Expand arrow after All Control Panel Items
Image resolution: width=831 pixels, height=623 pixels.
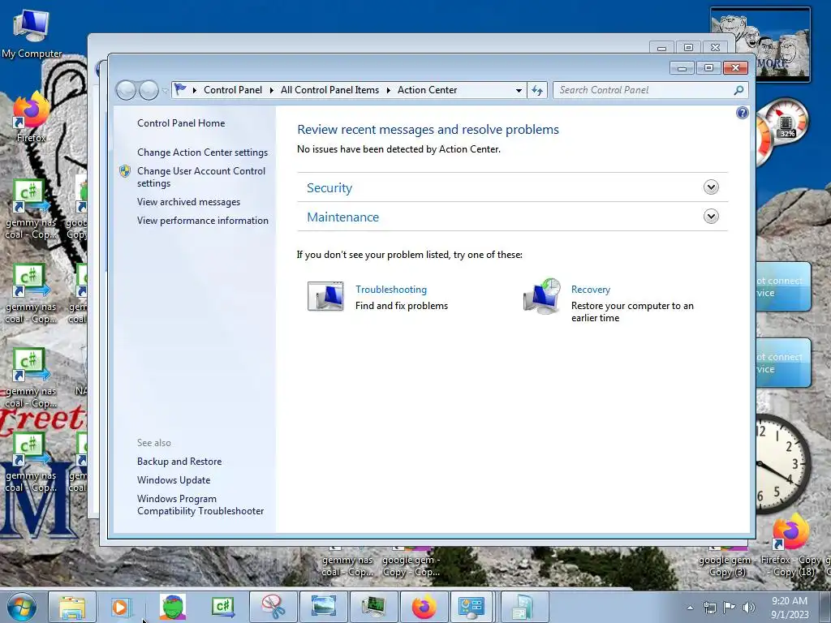pyautogui.click(x=389, y=90)
